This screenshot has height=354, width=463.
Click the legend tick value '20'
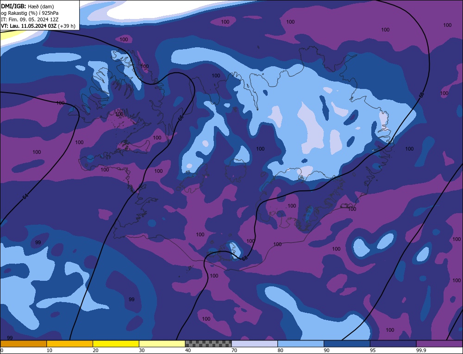[x=95, y=350]
